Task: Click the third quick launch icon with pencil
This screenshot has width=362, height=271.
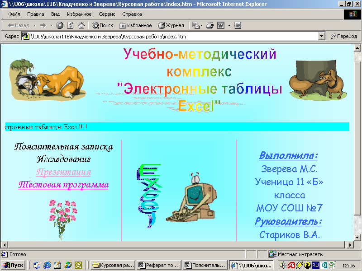Action: click(57, 265)
